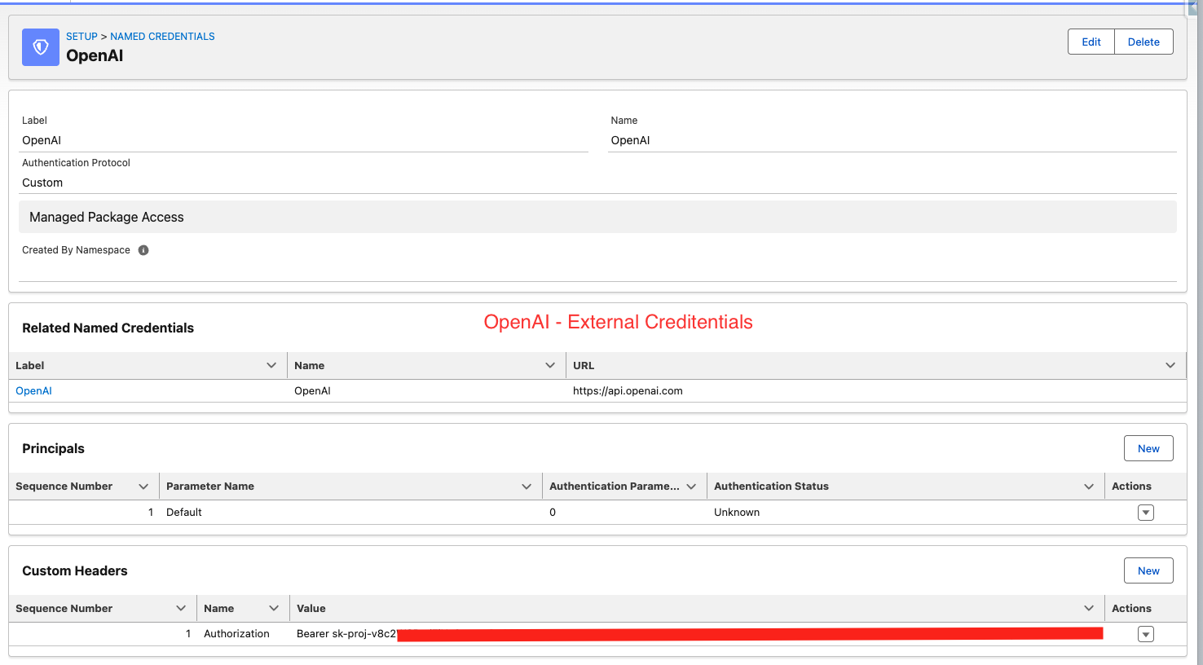Open Custom Headers Sequence Number column menu
This screenshot has height=665, width=1203.
click(181, 608)
